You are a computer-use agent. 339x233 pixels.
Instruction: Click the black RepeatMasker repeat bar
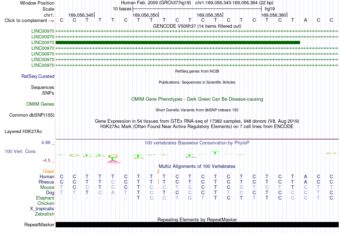pos(197,224)
